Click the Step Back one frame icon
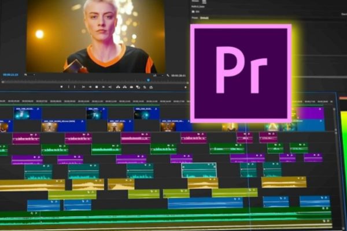 click(x=90, y=87)
